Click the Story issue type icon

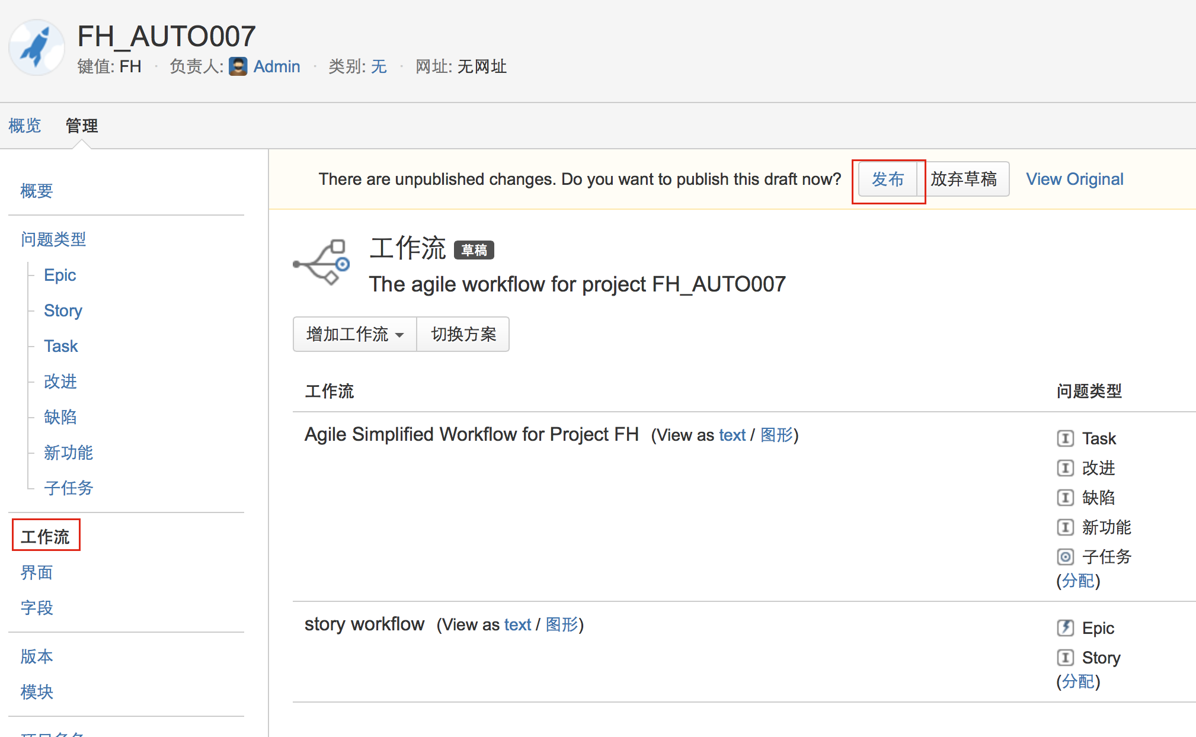point(1065,658)
